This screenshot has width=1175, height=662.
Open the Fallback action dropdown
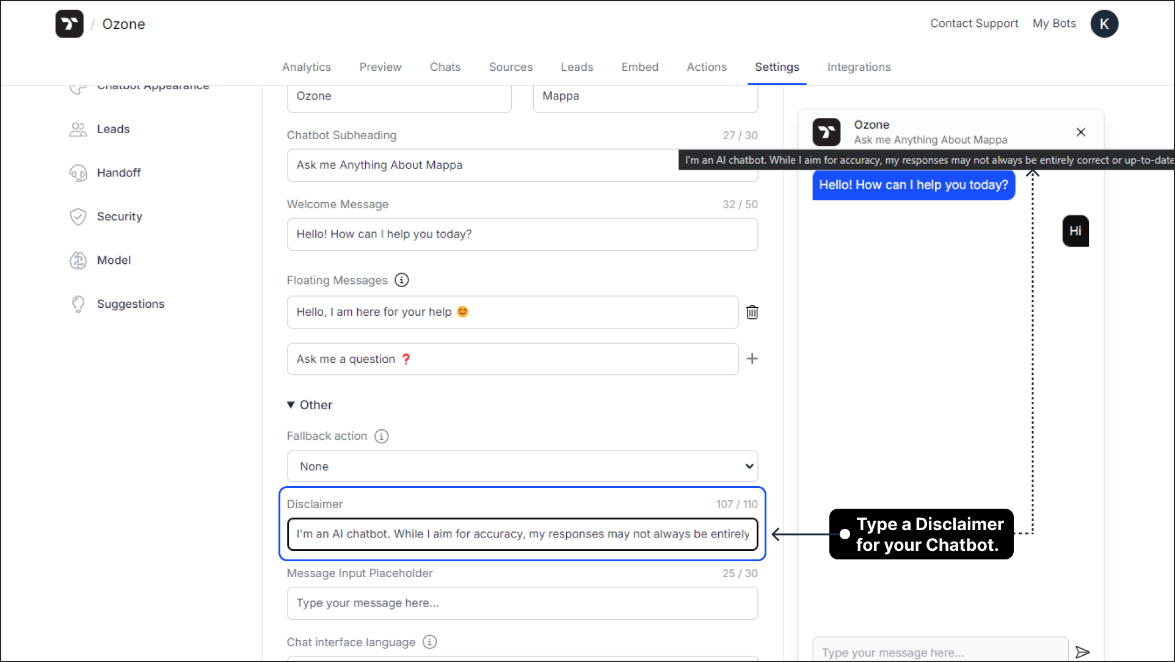point(522,466)
